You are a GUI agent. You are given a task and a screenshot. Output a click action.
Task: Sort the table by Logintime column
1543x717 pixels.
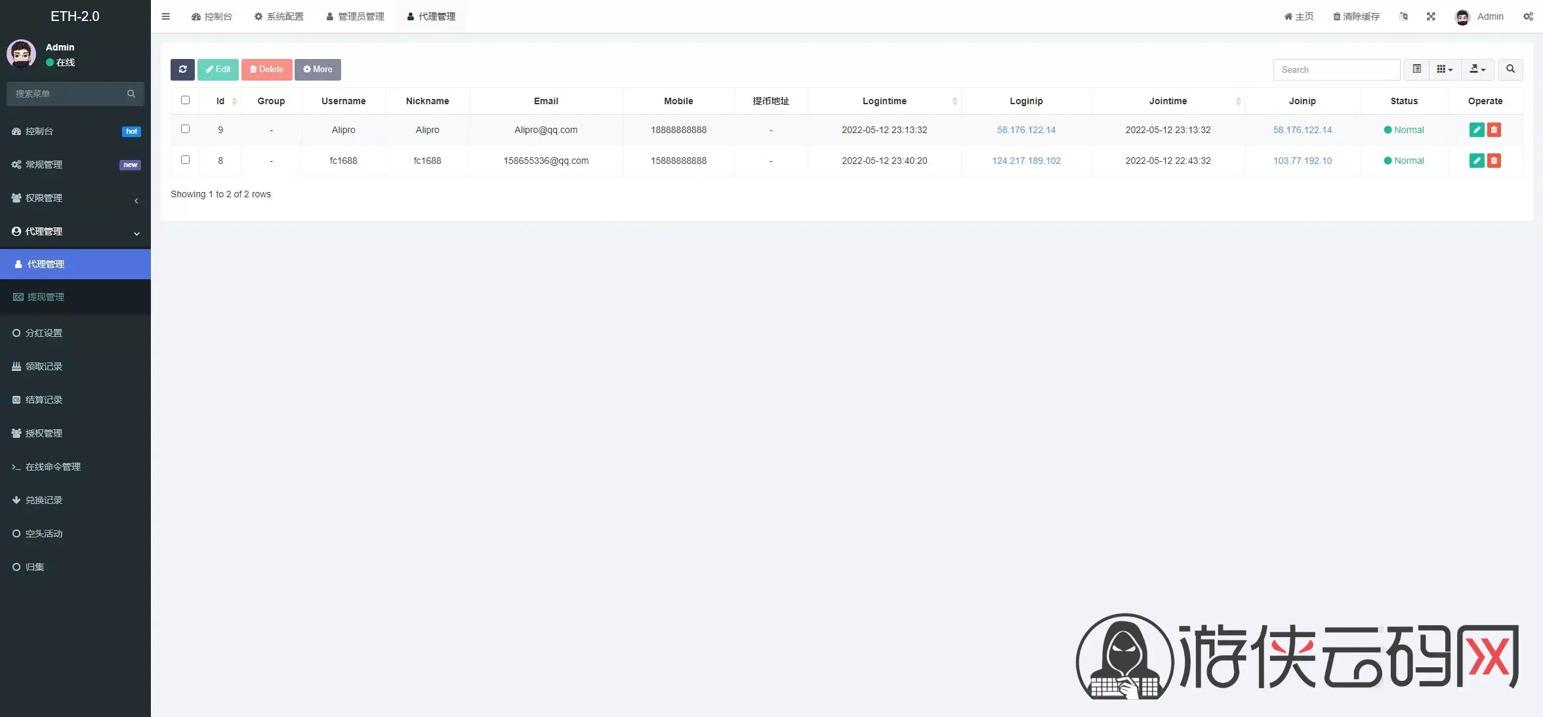(x=884, y=101)
